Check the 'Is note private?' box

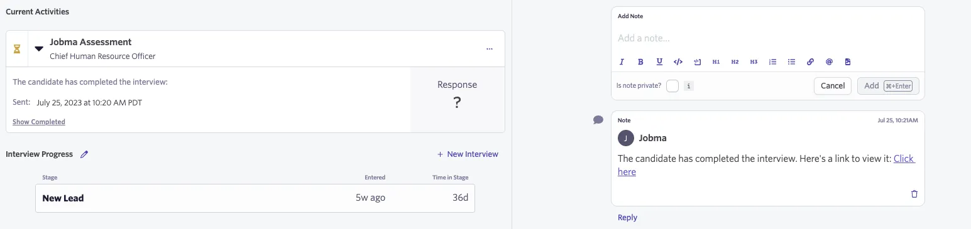(x=672, y=86)
